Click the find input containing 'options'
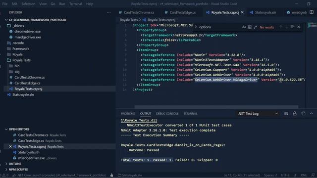This screenshot has height=178, width=317. click(x=219, y=27)
